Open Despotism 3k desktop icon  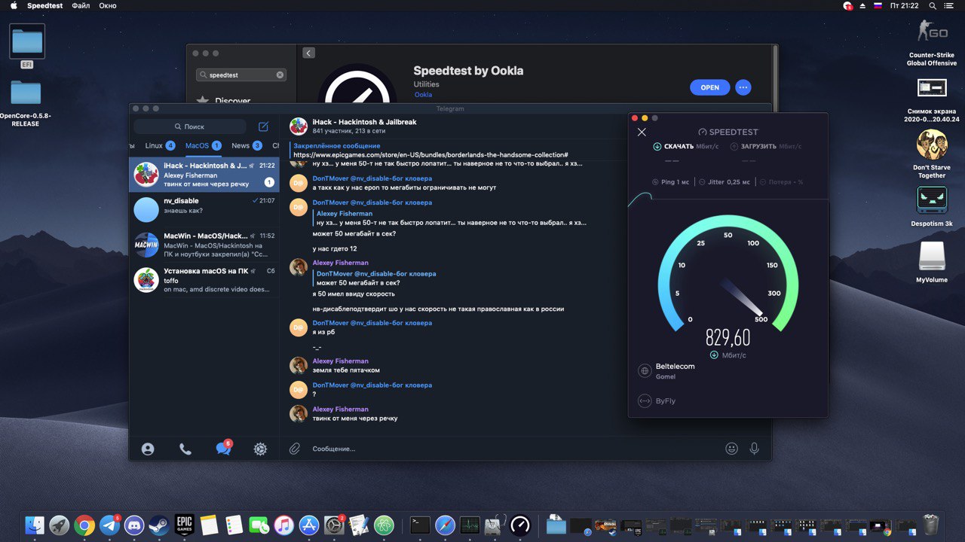pyautogui.click(x=932, y=206)
